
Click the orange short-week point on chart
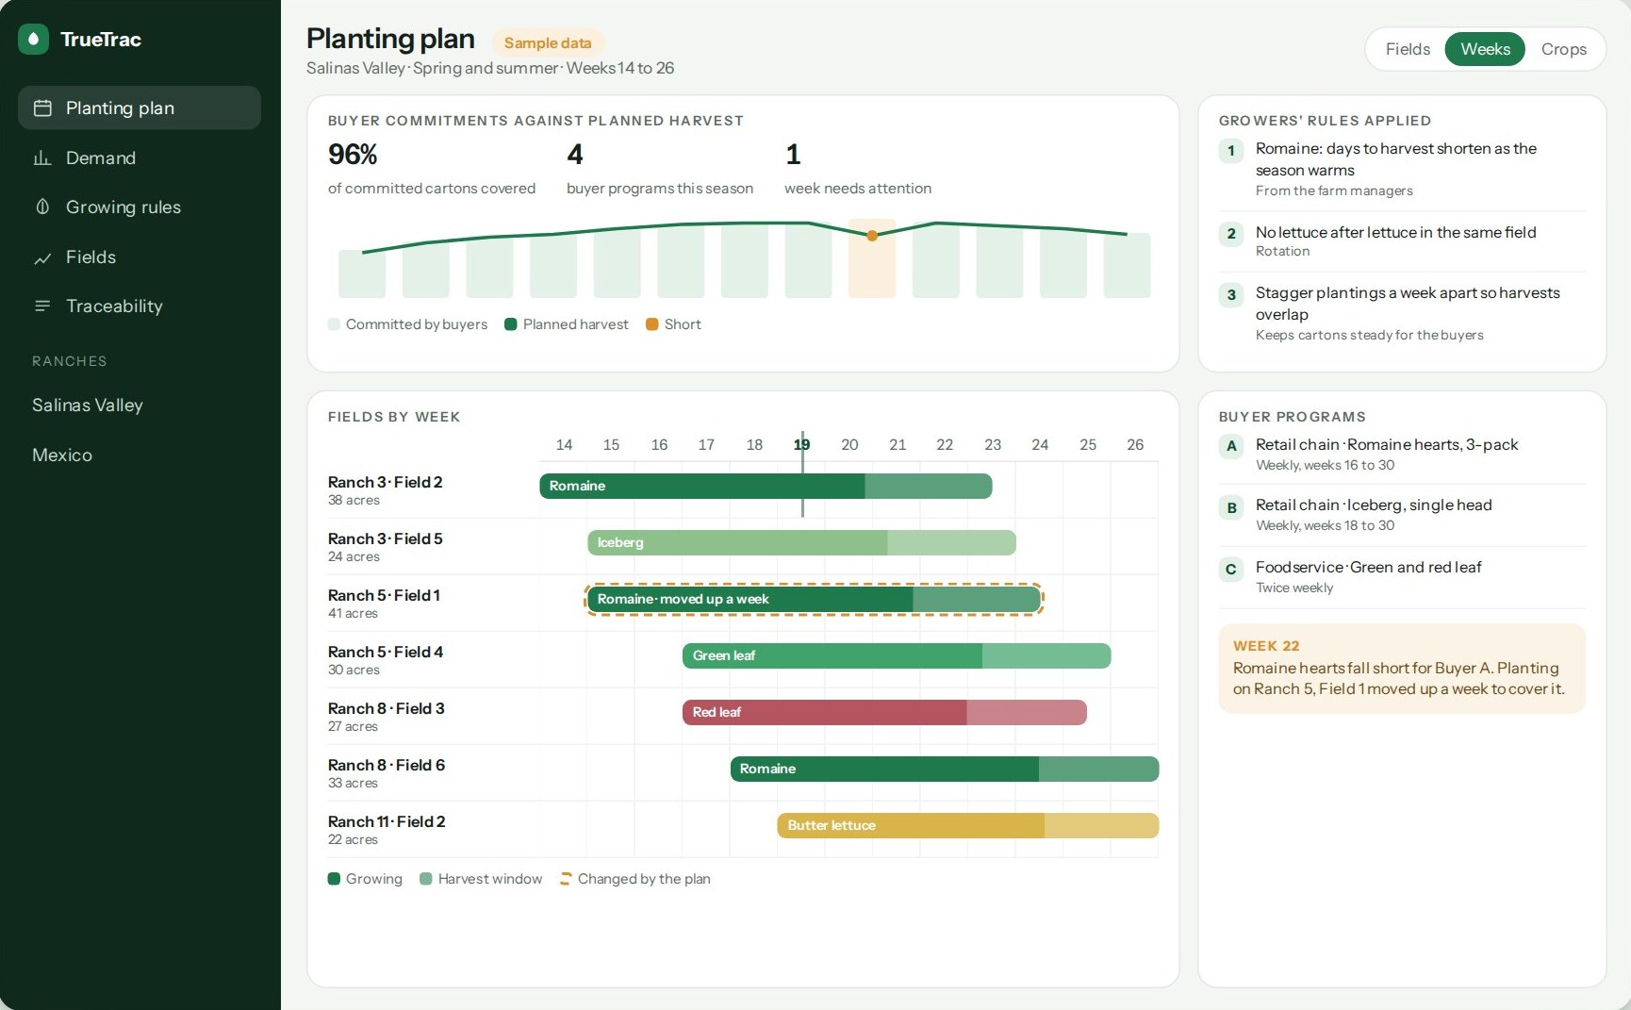point(872,236)
